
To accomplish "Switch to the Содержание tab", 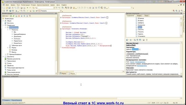I will point(130,16).
